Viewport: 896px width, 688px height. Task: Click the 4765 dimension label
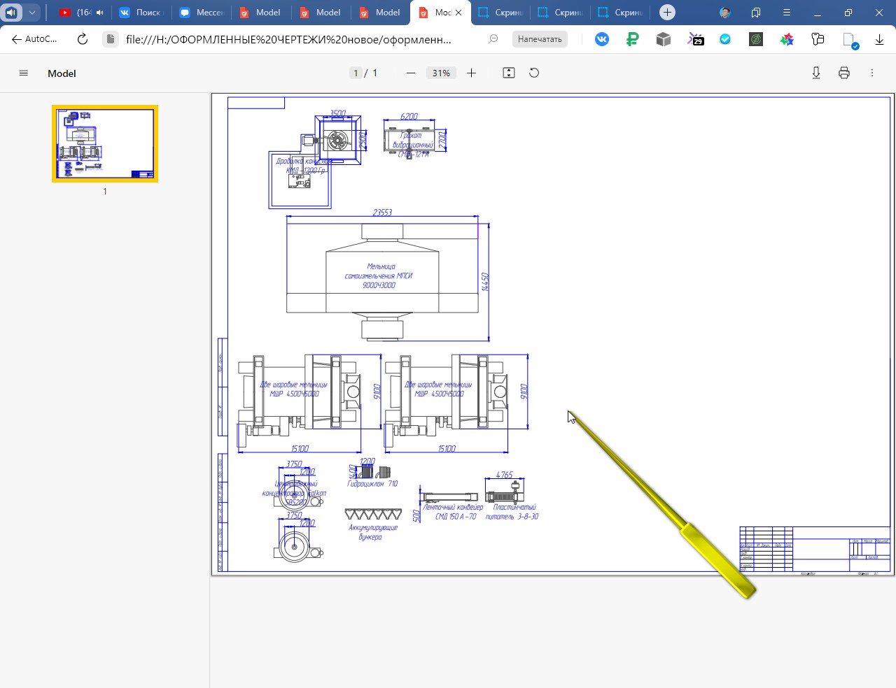pos(505,475)
